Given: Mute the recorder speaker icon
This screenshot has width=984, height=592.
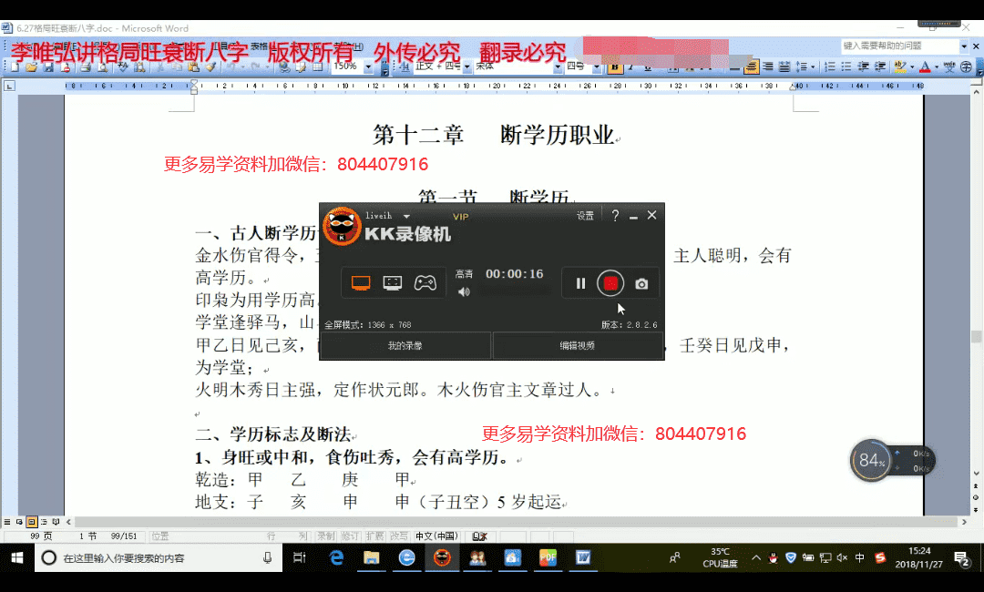Looking at the screenshot, I should tap(465, 292).
